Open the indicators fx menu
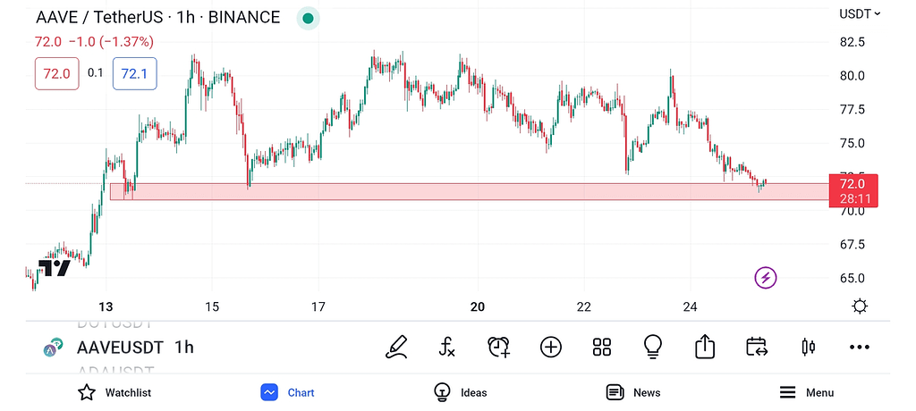This screenshot has width=916, height=411. pyautogui.click(x=447, y=347)
